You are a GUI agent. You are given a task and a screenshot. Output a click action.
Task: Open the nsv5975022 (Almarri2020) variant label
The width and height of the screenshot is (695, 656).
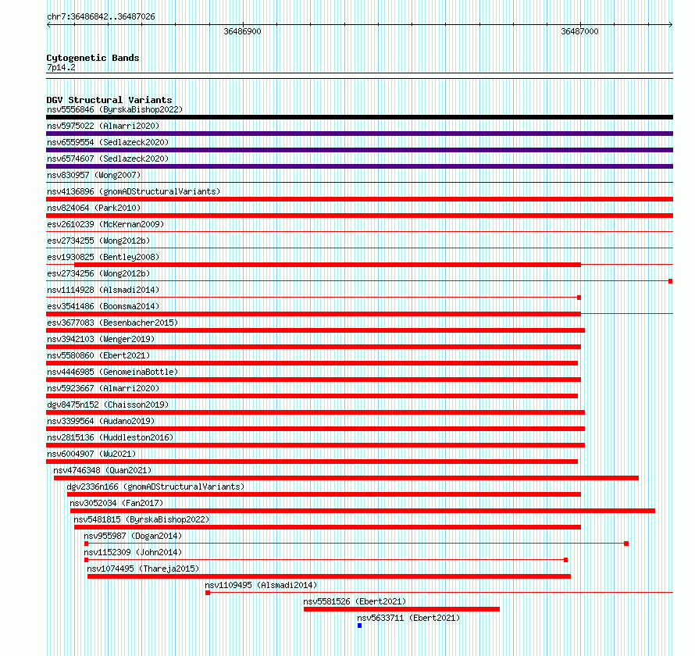[103, 126]
